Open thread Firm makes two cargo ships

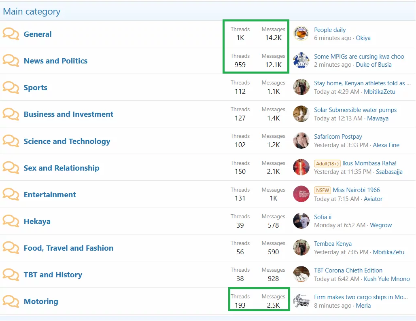361,297
